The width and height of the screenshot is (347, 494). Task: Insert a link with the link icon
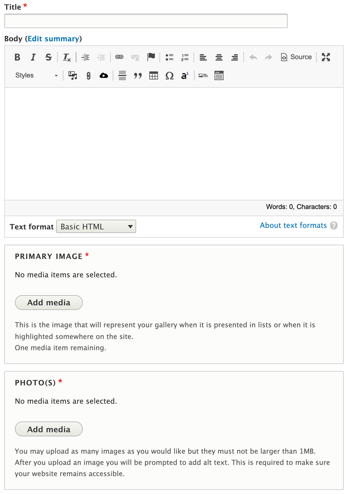119,57
